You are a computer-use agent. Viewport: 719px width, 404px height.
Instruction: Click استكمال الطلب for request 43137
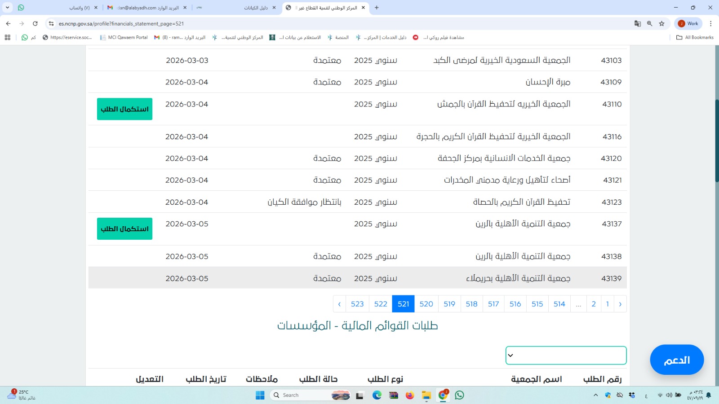pos(124,228)
